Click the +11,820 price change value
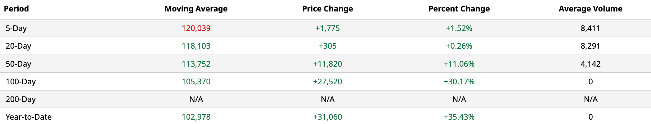This screenshot has height=124, width=651. coord(327,64)
